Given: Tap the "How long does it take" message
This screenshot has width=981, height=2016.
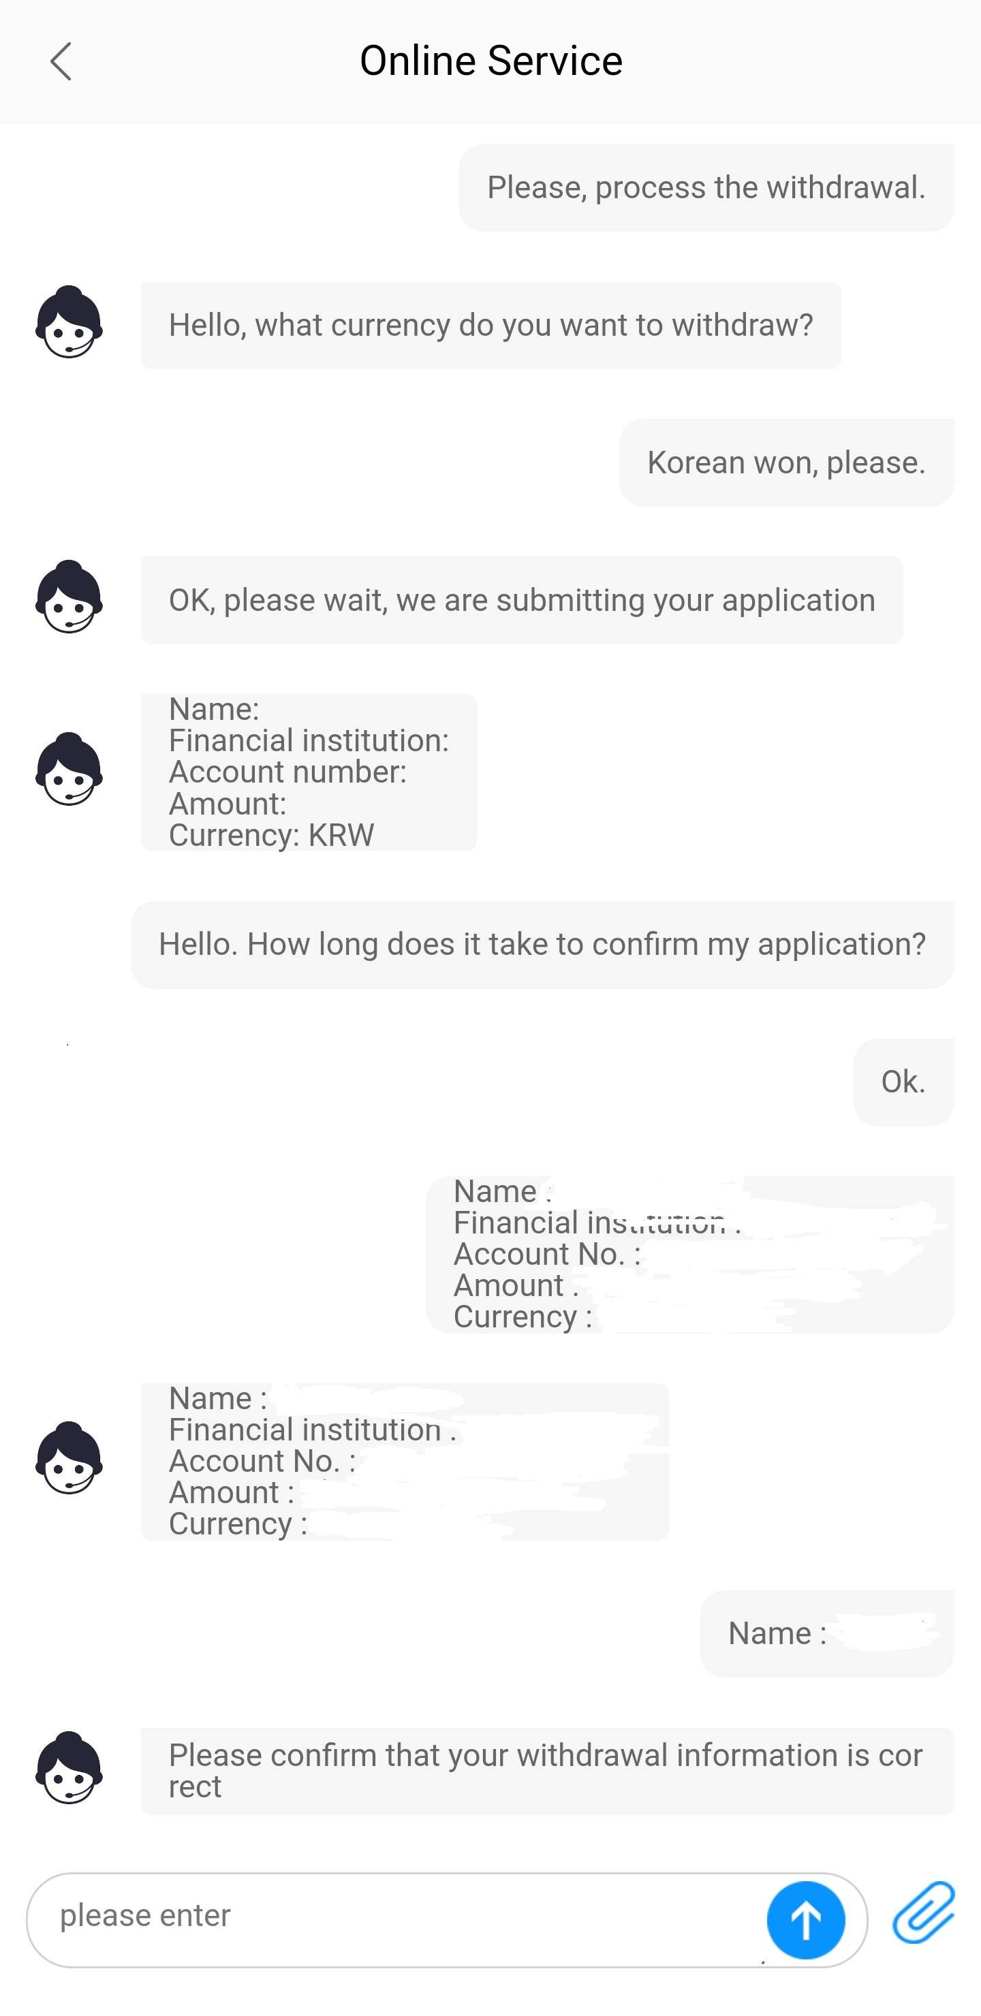Looking at the screenshot, I should [x=542, y=945].
